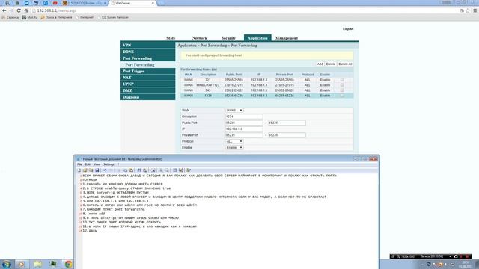Open the Enable dropdown in the form
Viewport: 479px width, 269px height.
pos(234,148)
